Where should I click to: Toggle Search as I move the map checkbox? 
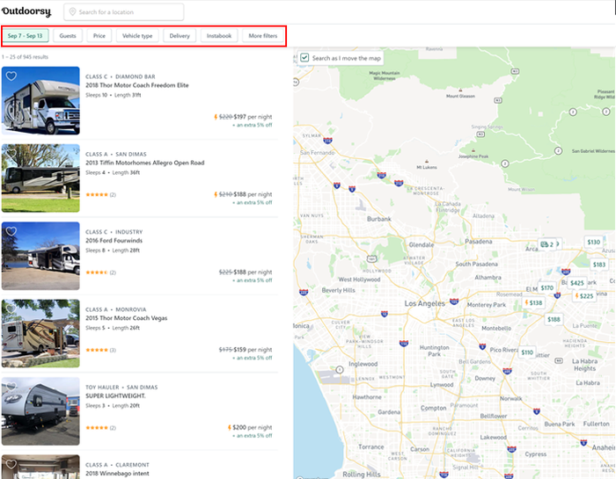(x=304, y=58)
